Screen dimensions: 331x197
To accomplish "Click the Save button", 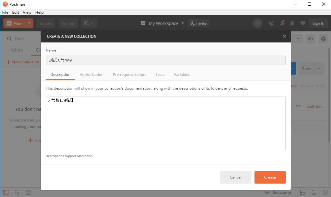I will 307,69.
